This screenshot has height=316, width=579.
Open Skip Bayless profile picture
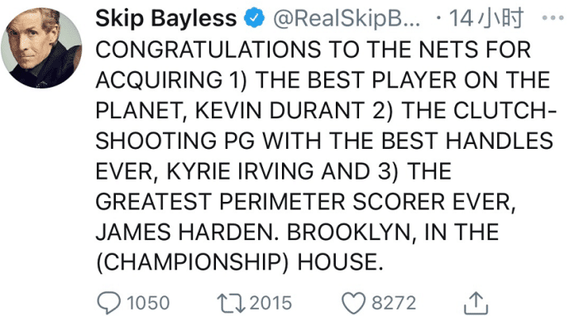pyautogui.click(x=41, y=48)
